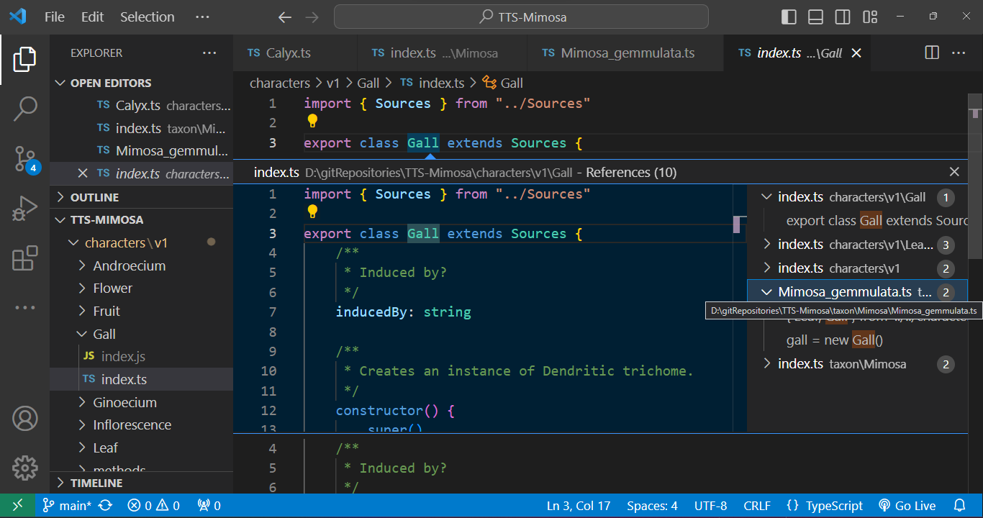Click the main* branch indicator
983x518 pixels.
pos(67,506)
